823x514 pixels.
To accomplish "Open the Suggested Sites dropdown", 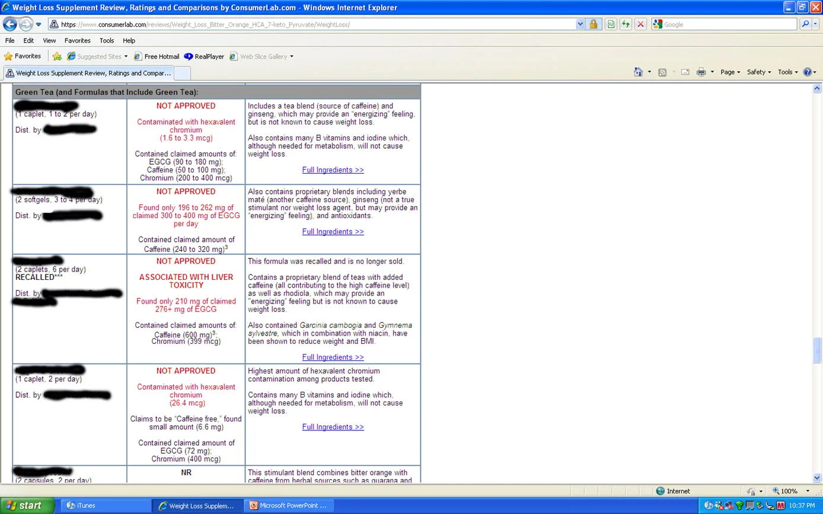I will [97, 56].
